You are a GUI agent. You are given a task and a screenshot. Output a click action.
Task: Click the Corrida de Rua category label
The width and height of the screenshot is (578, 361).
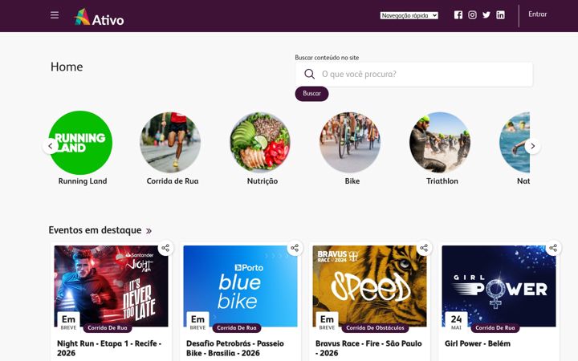(x=173, y=181)
